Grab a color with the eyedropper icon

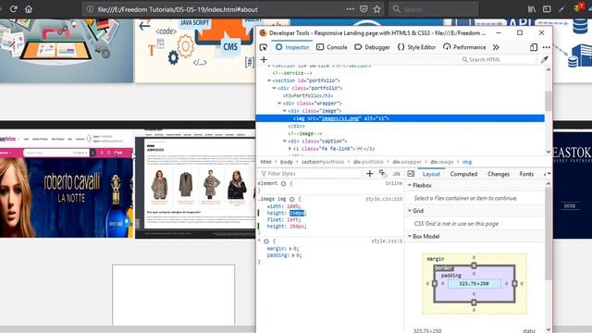click(544, 59)
